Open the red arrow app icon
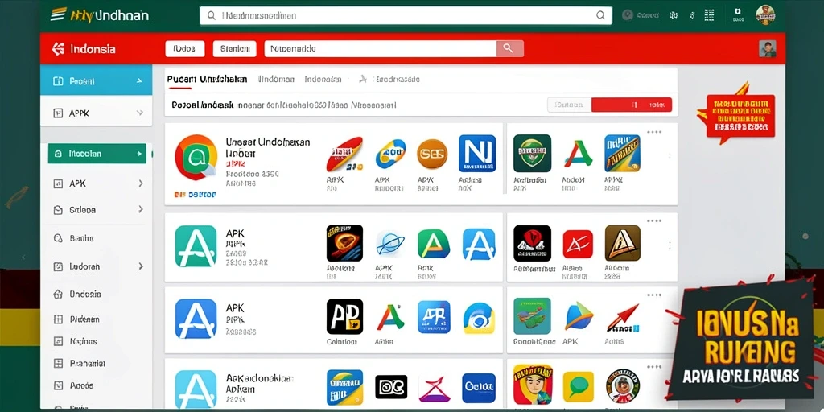 [622, 317]
